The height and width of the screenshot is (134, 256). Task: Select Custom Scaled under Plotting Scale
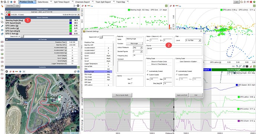point(148,75)
